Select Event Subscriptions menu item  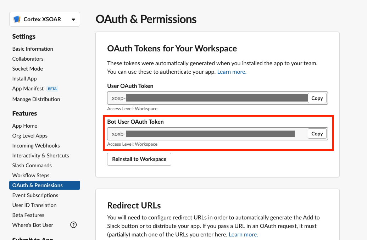coord(35,195)
